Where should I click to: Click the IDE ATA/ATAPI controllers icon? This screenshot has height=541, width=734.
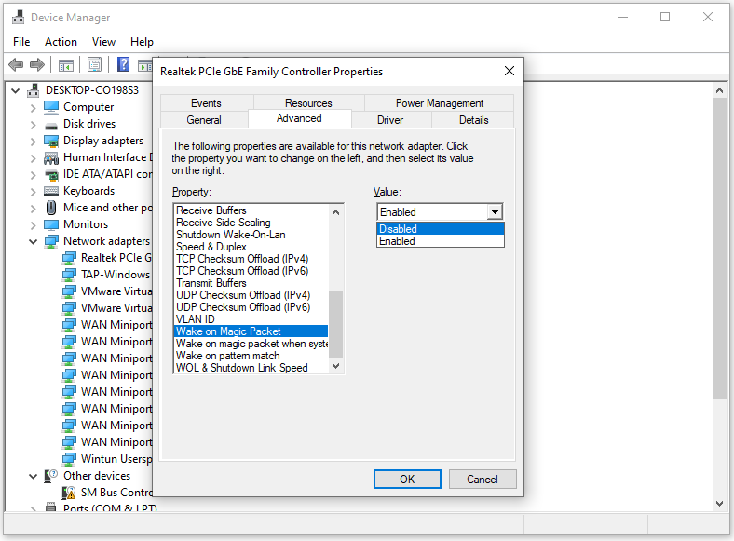click(51, 174)
